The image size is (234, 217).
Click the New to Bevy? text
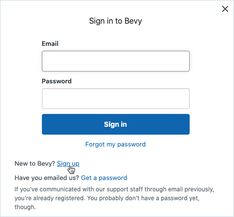click(34, 164)
